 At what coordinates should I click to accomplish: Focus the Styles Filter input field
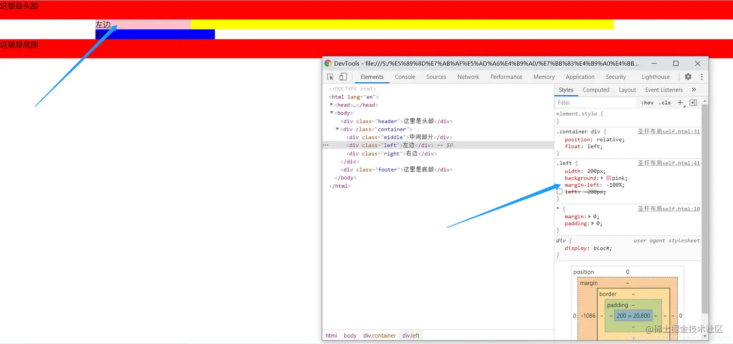click(x=596, y=103)
